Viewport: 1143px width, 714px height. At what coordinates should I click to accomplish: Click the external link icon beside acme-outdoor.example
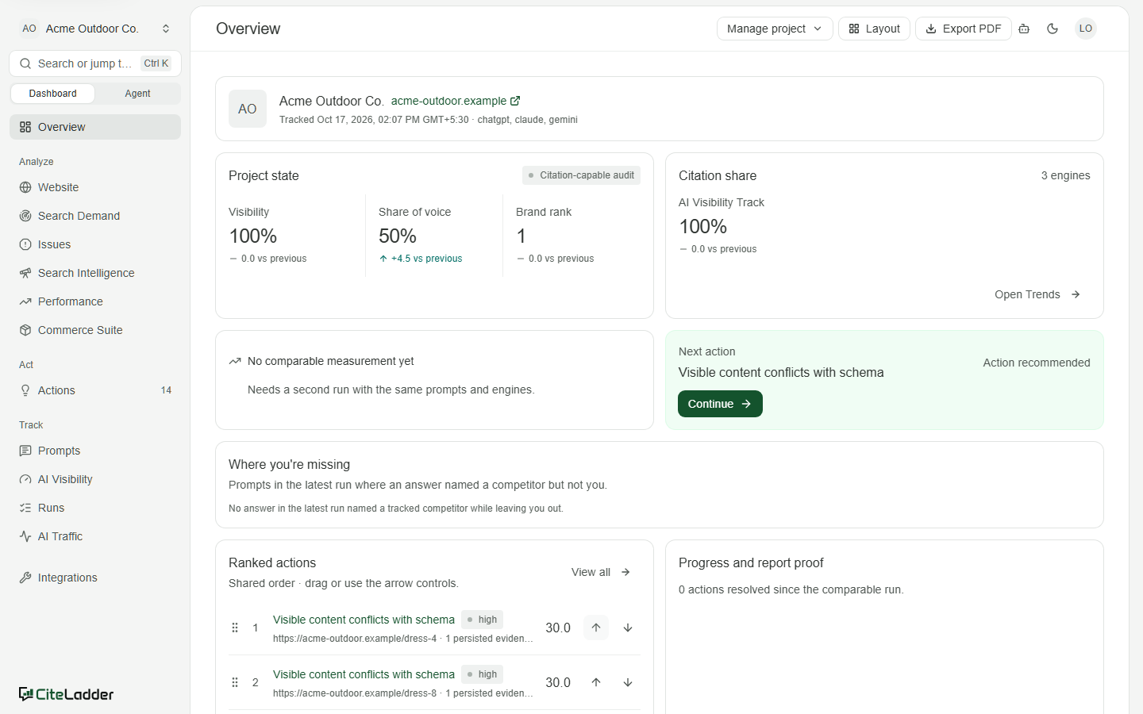(515, 101)
